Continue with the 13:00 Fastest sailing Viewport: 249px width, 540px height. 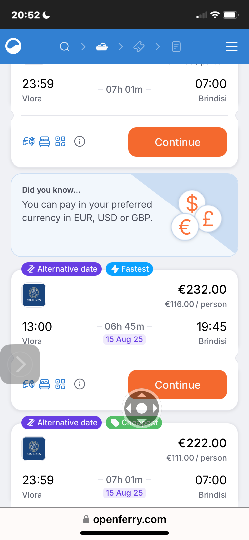click(178, 385)
